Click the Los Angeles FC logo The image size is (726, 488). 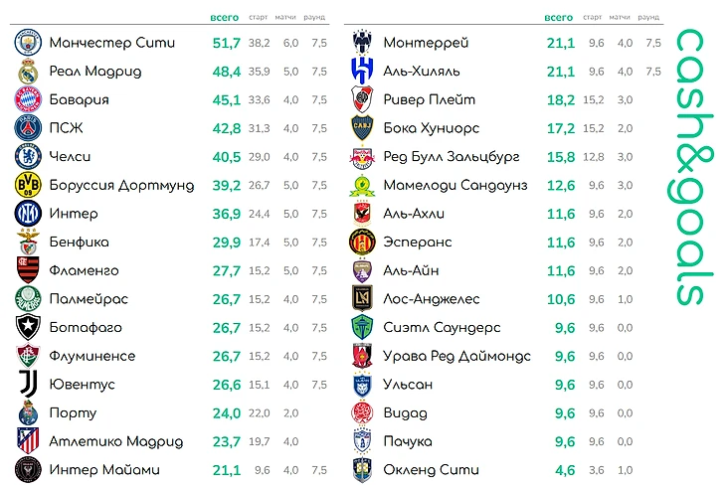[x=362, y=298]
